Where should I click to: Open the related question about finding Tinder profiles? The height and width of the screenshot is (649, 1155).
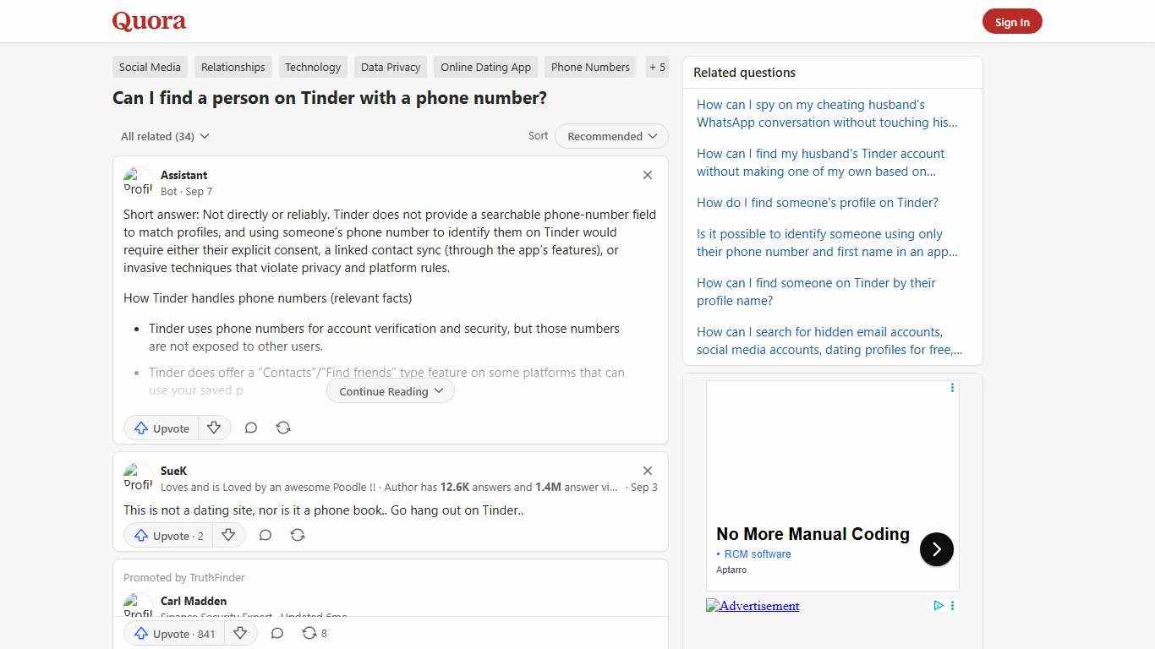(817, 202)
